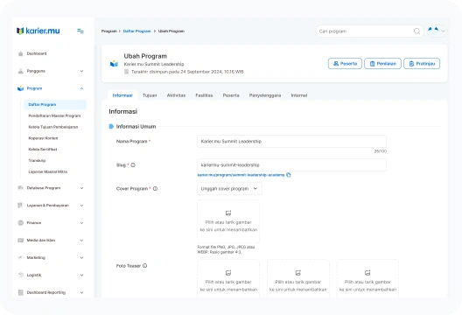The height and width of the screenshot is (315, 462).
Task: Switch to the Internal tab
Action: [299, 95]
